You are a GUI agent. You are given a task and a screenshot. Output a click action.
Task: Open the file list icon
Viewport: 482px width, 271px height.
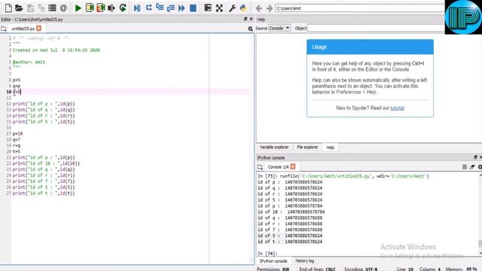52,8
